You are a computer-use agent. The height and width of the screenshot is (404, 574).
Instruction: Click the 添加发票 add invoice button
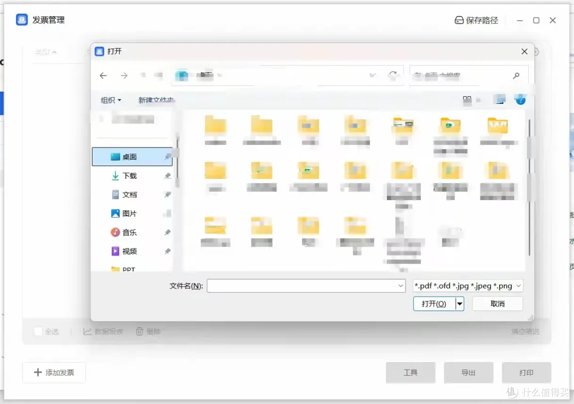pyautogui.click(x=54, y=373)
